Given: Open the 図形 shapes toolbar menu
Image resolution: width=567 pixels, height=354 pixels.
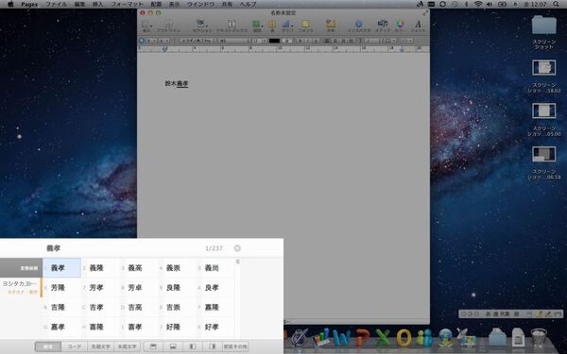Looking at the screenshot, I should point(257,26).
